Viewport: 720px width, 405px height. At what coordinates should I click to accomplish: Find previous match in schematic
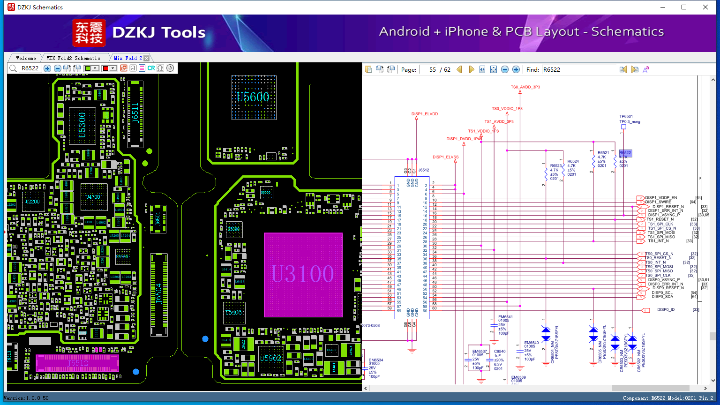(x=623, y=69)
